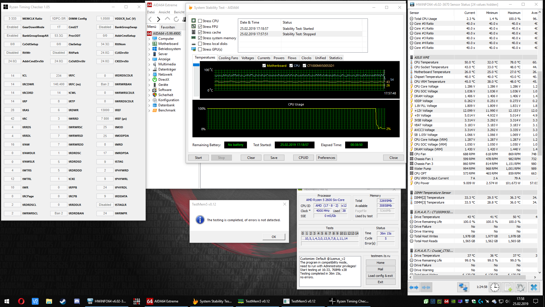Expand the Computer tree node
Screen dimensions: 545x307
click(149, 39)
